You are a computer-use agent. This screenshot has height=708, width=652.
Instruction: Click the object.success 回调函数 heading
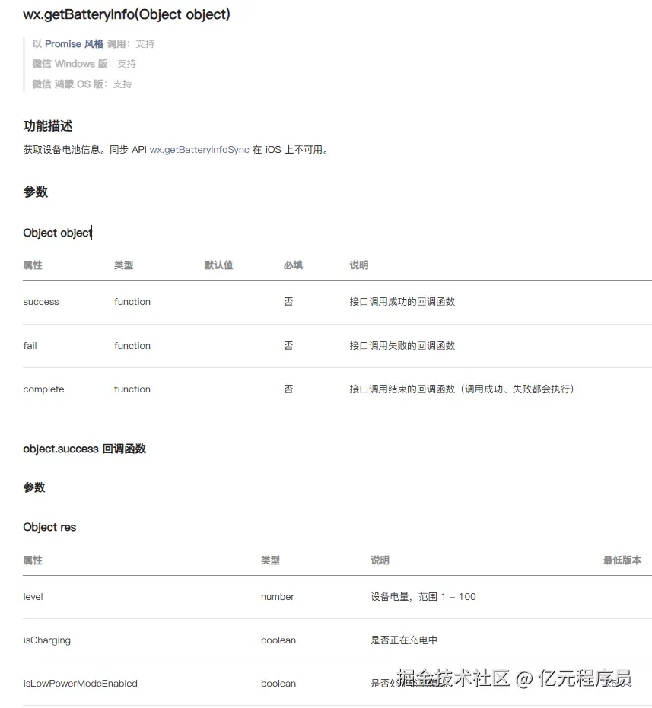point(84,449)
